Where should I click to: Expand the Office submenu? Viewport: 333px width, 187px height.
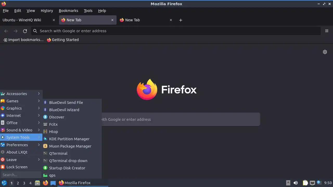click(x=21, y=123)
